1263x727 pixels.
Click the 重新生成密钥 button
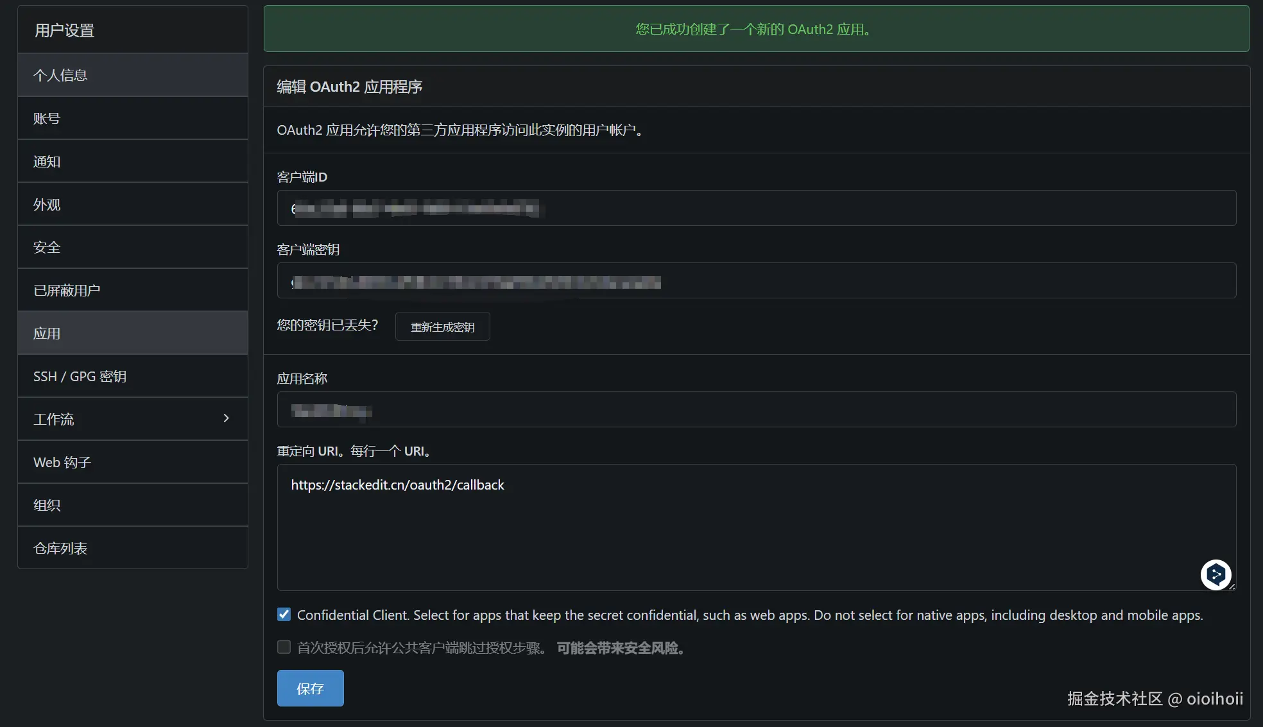point(442,327)
